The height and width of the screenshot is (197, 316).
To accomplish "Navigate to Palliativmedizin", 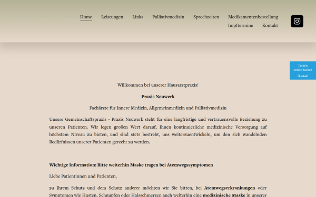I will point(169,17).
